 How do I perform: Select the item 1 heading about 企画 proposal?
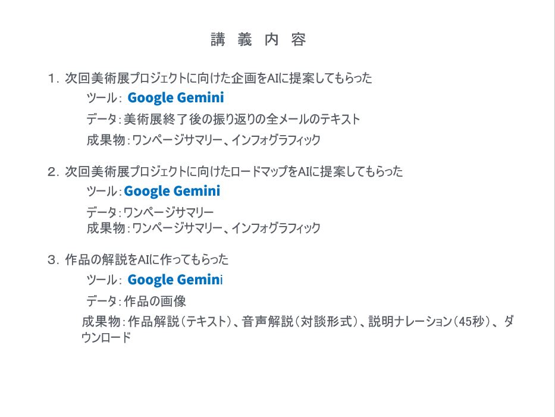pos(218,78)
